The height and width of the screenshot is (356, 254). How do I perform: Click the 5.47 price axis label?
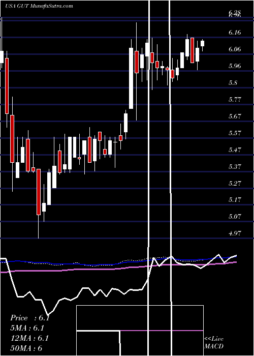coord(235,150)
